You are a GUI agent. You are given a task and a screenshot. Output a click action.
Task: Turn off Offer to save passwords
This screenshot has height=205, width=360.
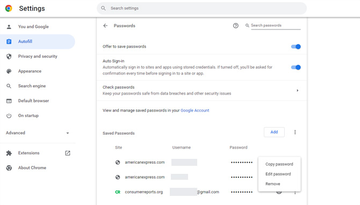point(296,47)
